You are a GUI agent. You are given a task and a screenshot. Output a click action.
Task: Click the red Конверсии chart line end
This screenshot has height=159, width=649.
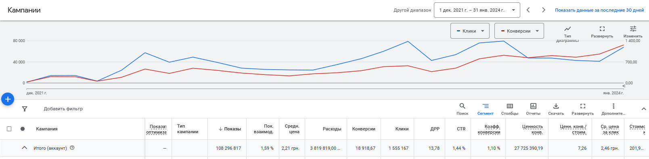pyautogui.click(x=623, y=45)
